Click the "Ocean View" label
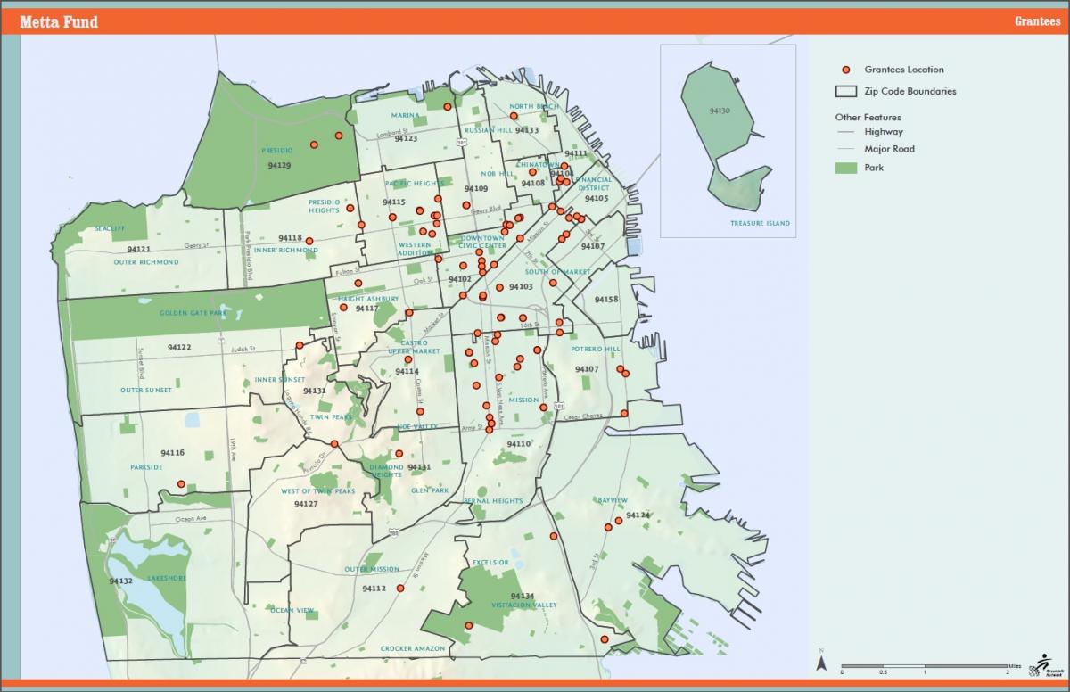The height and width of the screenshot is (692, 1070). 292,610
